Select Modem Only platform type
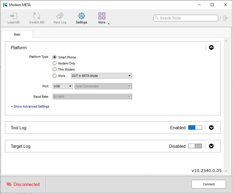This screenshot has width=233, height=194. [54, 63]
